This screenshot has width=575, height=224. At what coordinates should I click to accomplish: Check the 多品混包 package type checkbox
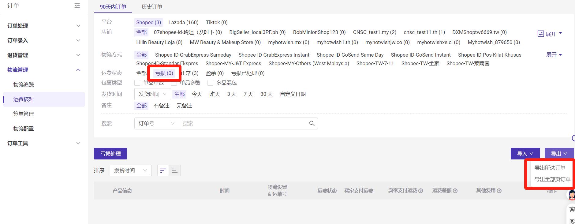click(x=210, y=83)
